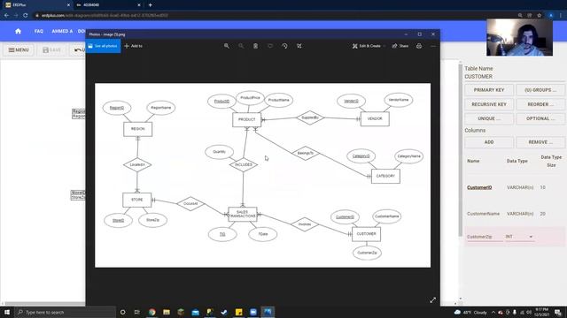Click the ADD column button
Viewport: 567px width, 318px height.
coord(489,142)
